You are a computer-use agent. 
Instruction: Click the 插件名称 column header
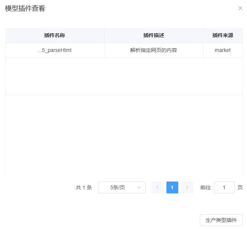coord(55,36)
